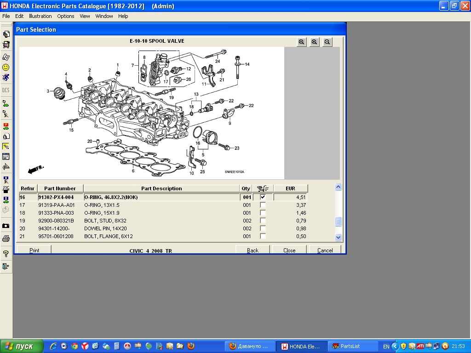Image resolution: width=471 pixels, height=353 pixels.
Task: Click the ATI tray icon
Action: coord(420,346)
